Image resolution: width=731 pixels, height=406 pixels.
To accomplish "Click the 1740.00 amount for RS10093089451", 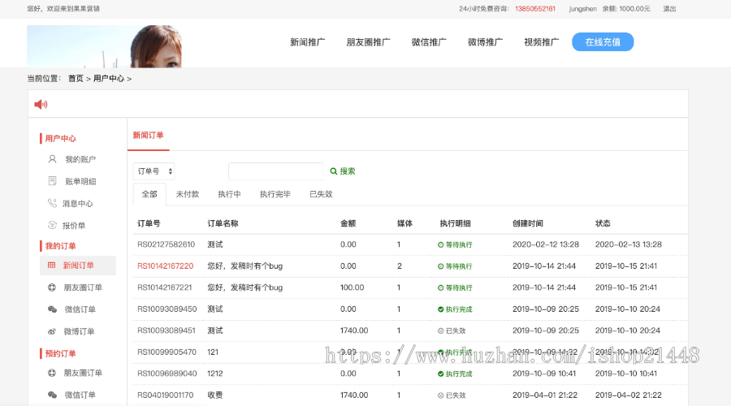I will [354, 330].
